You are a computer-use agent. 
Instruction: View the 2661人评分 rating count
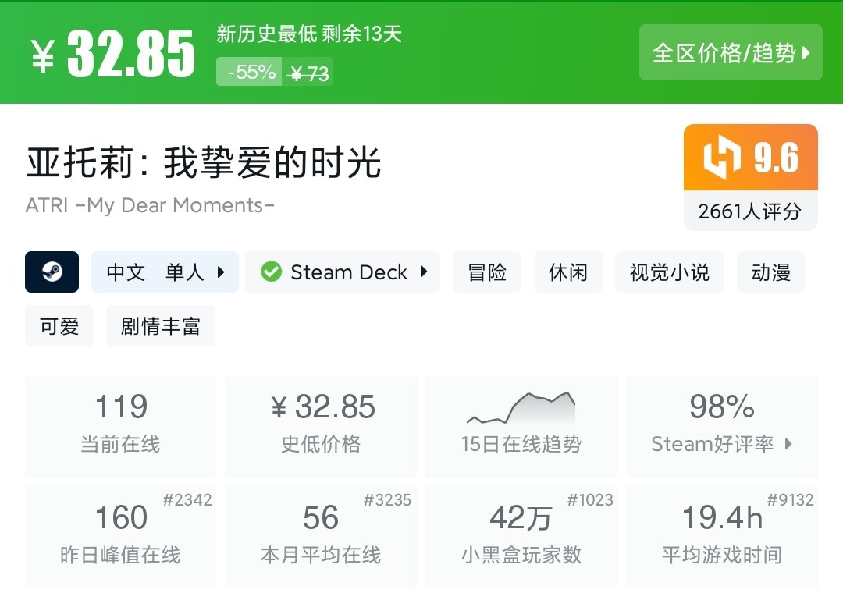pos(750,211)
